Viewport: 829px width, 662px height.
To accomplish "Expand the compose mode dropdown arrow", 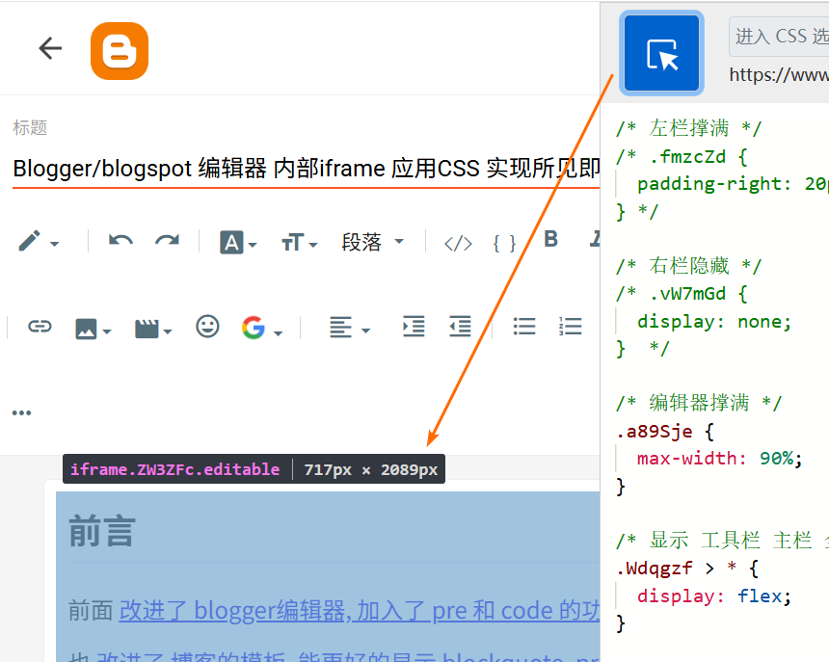I will pos(54,244).
